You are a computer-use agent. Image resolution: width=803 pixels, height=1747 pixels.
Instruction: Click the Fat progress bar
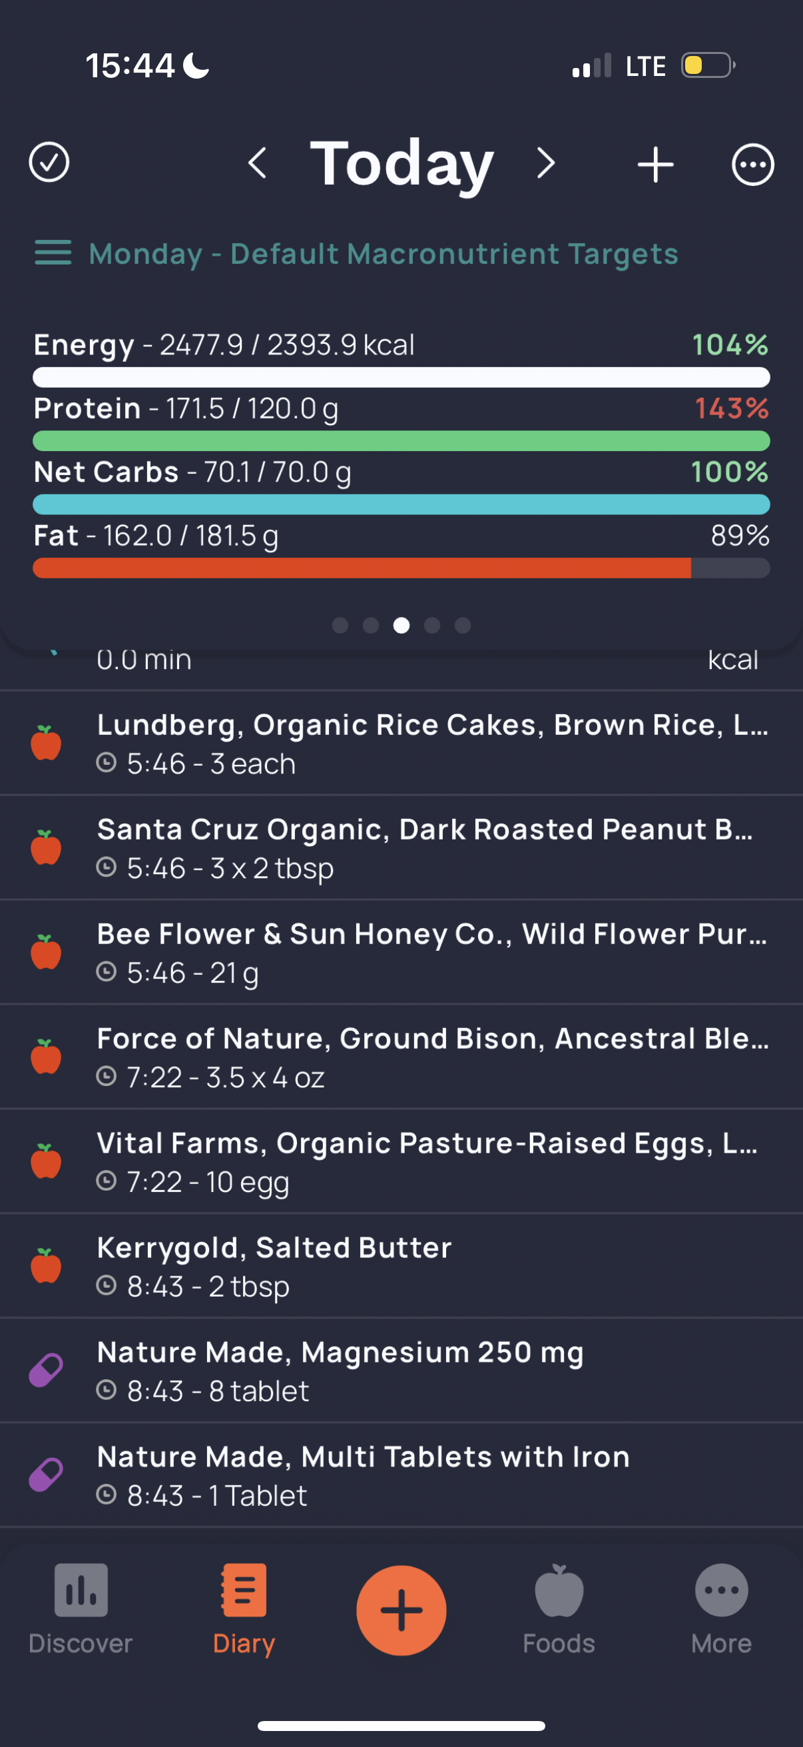point(401,568)
